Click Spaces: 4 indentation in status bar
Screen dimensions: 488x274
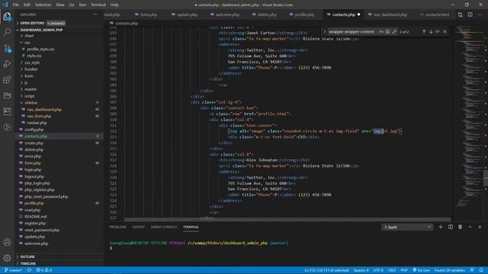[361, 270]
